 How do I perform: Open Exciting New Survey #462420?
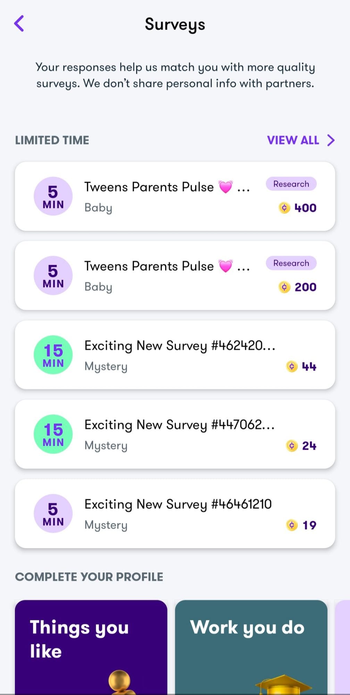point(180,346)
